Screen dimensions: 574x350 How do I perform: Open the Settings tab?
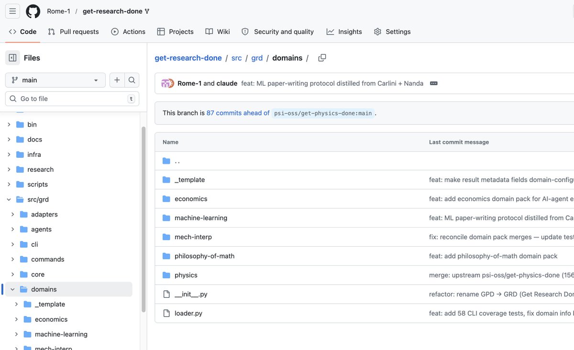pyautogui.click(x=392, y=32)
